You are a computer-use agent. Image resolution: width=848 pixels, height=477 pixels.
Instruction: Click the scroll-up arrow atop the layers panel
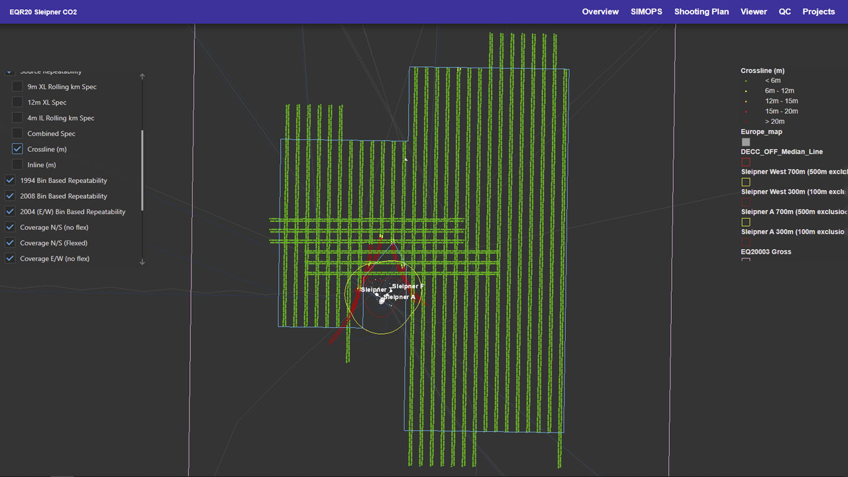142,76
